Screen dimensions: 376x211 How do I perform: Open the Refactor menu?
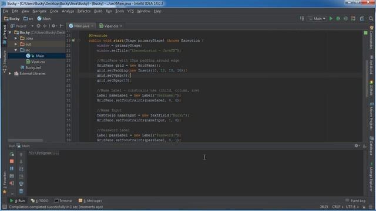tap(84, 11)
